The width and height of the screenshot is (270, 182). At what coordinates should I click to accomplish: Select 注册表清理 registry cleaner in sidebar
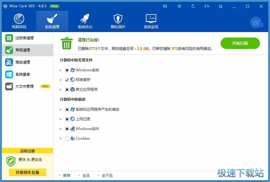(x=27, y=38)
